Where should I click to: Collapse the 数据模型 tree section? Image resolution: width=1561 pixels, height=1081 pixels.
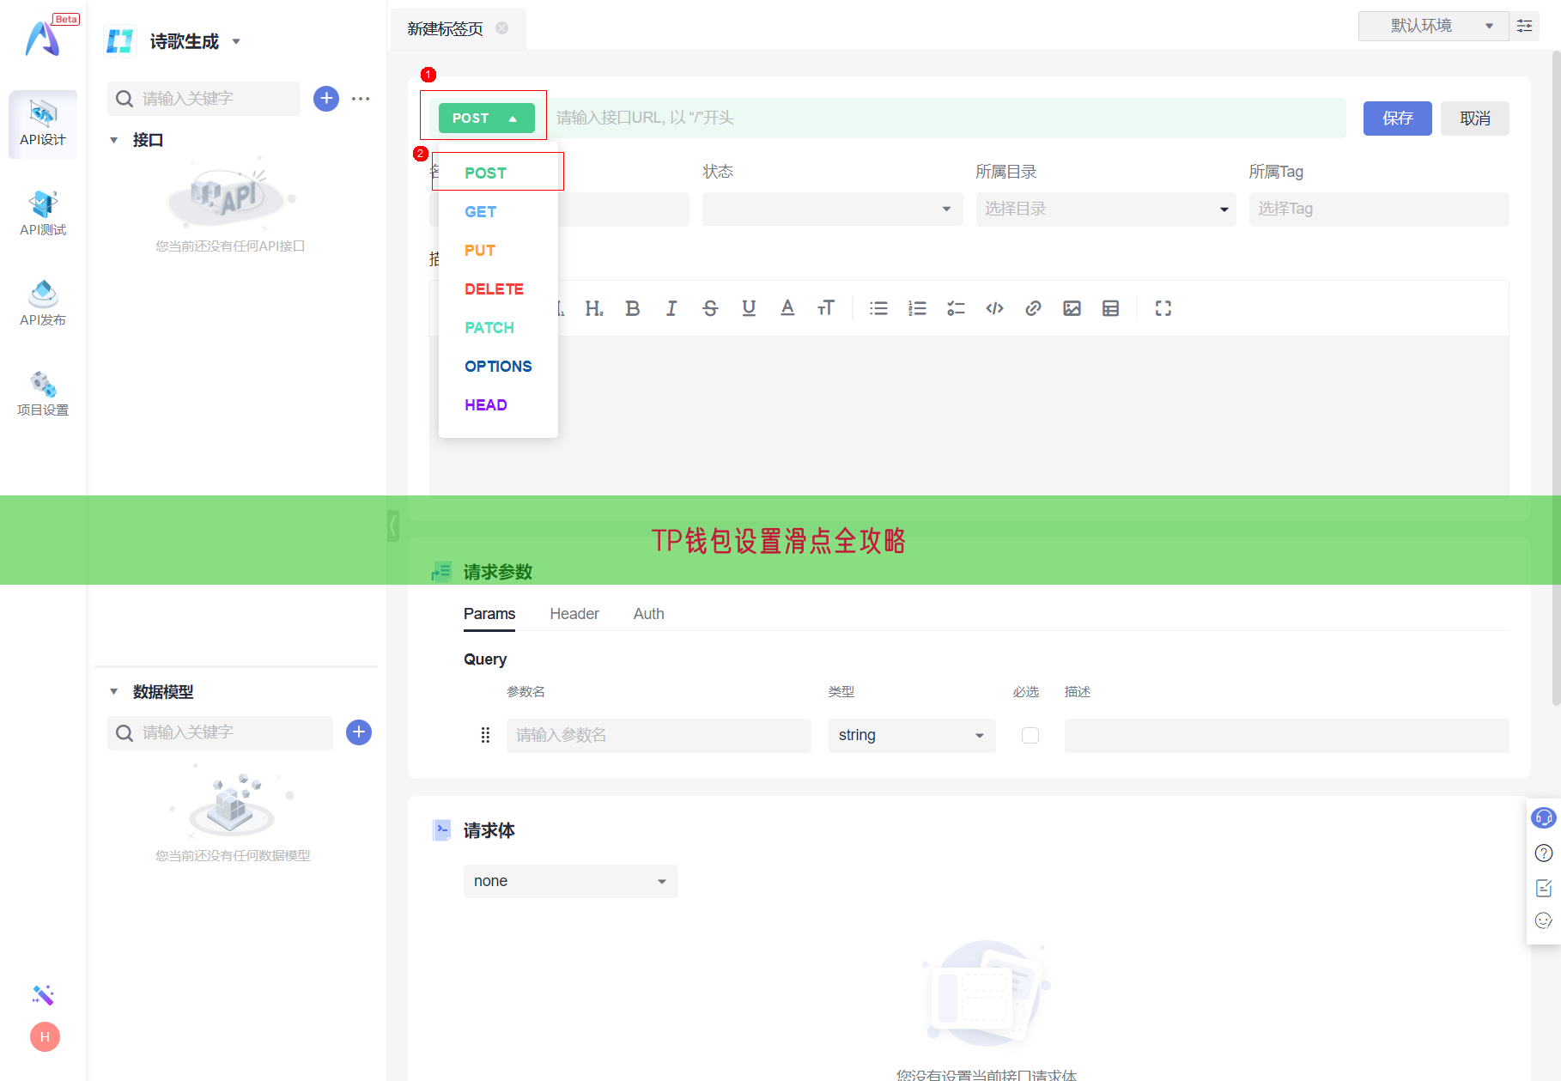coord(113,692)
